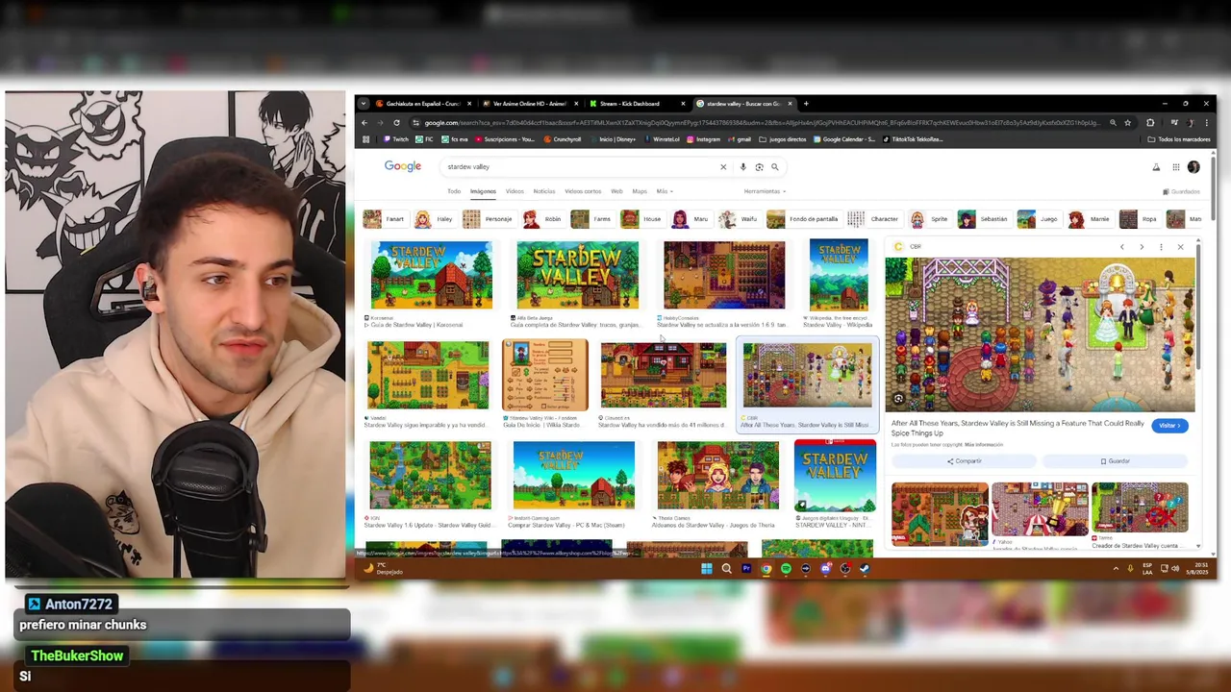Open the Search Labs flask icon
Image resolution: width=1231 pixels, height=692 pixels.
coord(1156,167)
